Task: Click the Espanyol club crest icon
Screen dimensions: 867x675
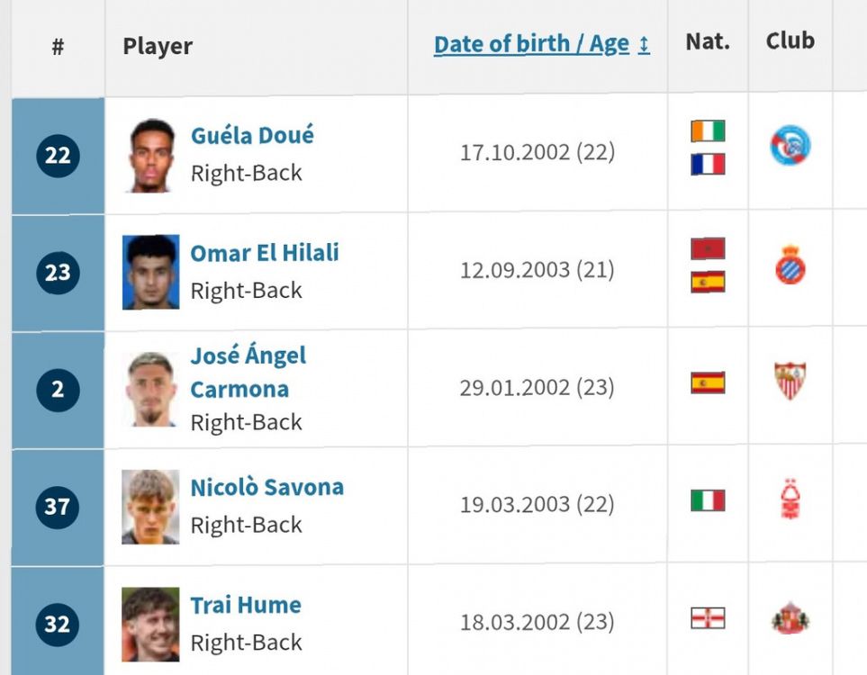Action: [x=790, y=265]
